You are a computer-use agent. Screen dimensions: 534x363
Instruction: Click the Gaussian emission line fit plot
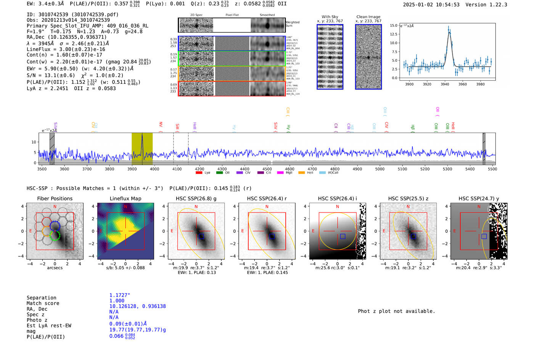[x=447, y=52]
